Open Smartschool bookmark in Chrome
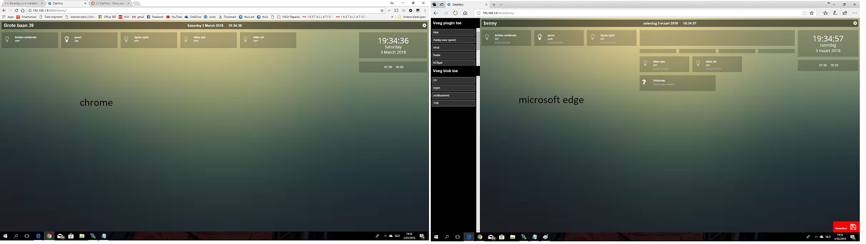Image resolution: width=866 pixels, height=244 pixels. point(26,17)
